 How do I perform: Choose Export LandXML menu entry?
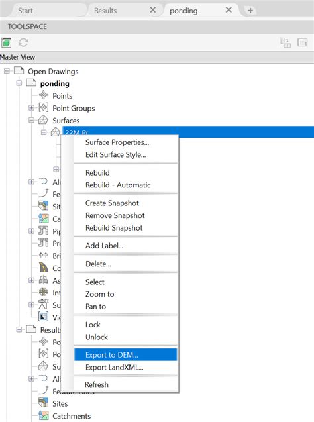point(126,367)
